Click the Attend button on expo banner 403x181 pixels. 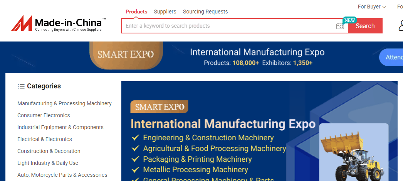391,57
